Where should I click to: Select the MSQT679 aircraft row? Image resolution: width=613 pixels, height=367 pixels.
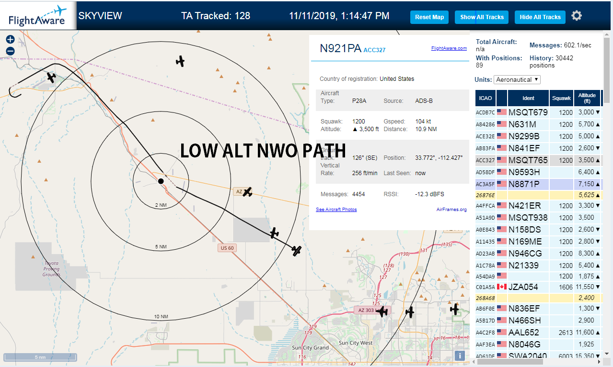click(x=538, y=112)
